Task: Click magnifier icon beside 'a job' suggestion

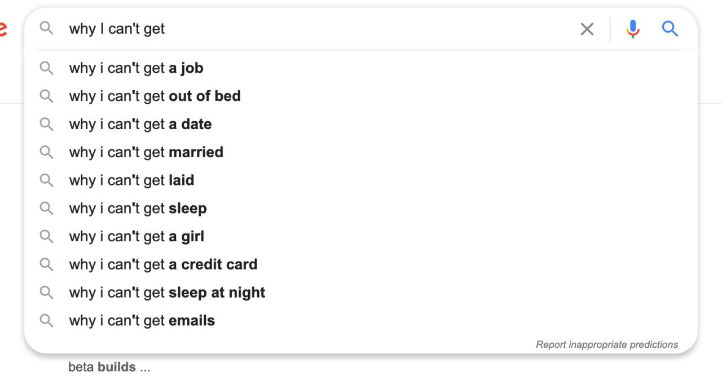Action: point(46,68)
